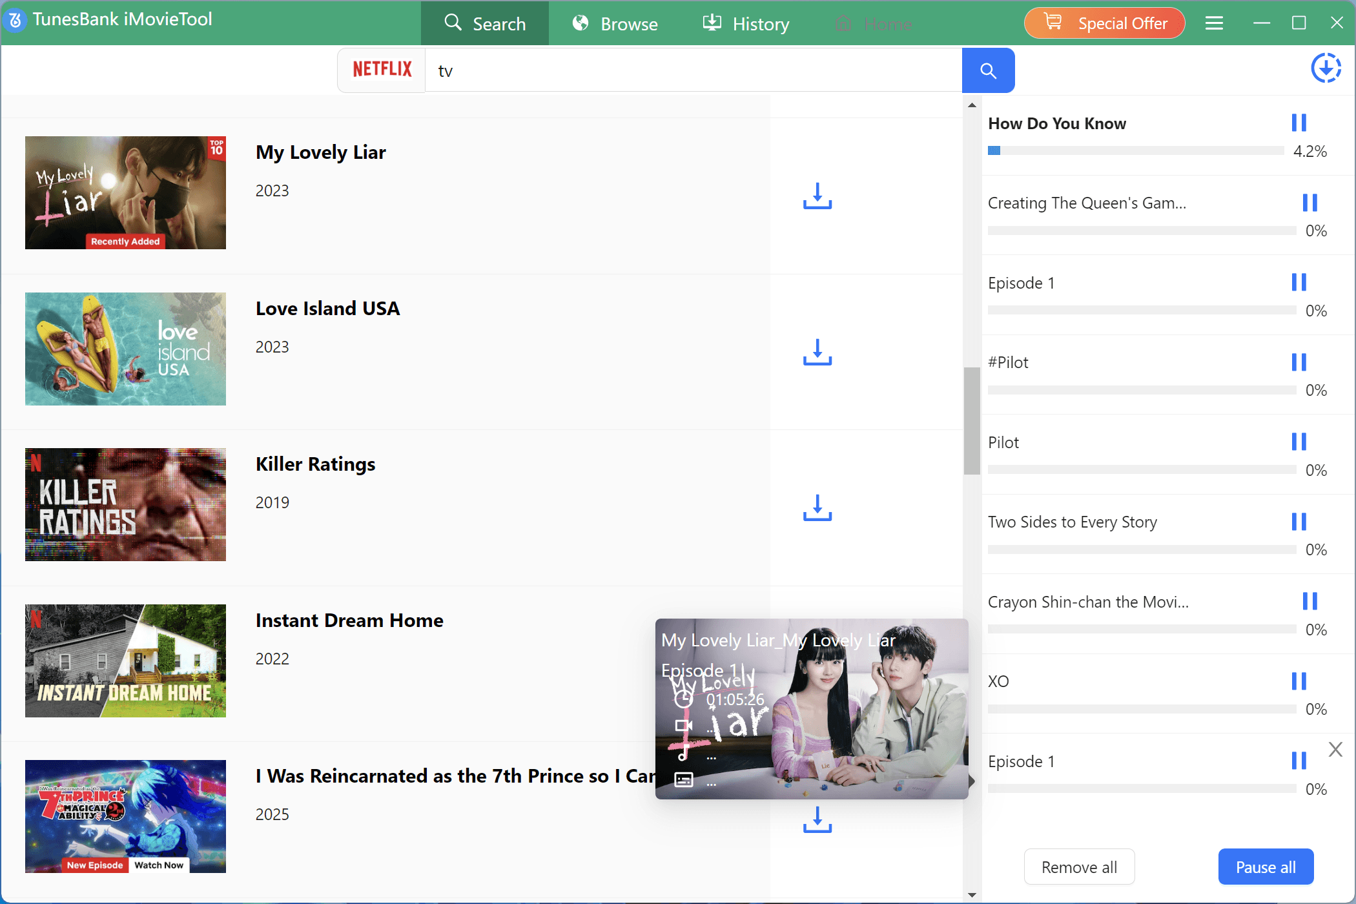Click the 'Recently Added' badge on My Lovely Liar
This screenshot has height=904, width=1356.
point(125,241)
